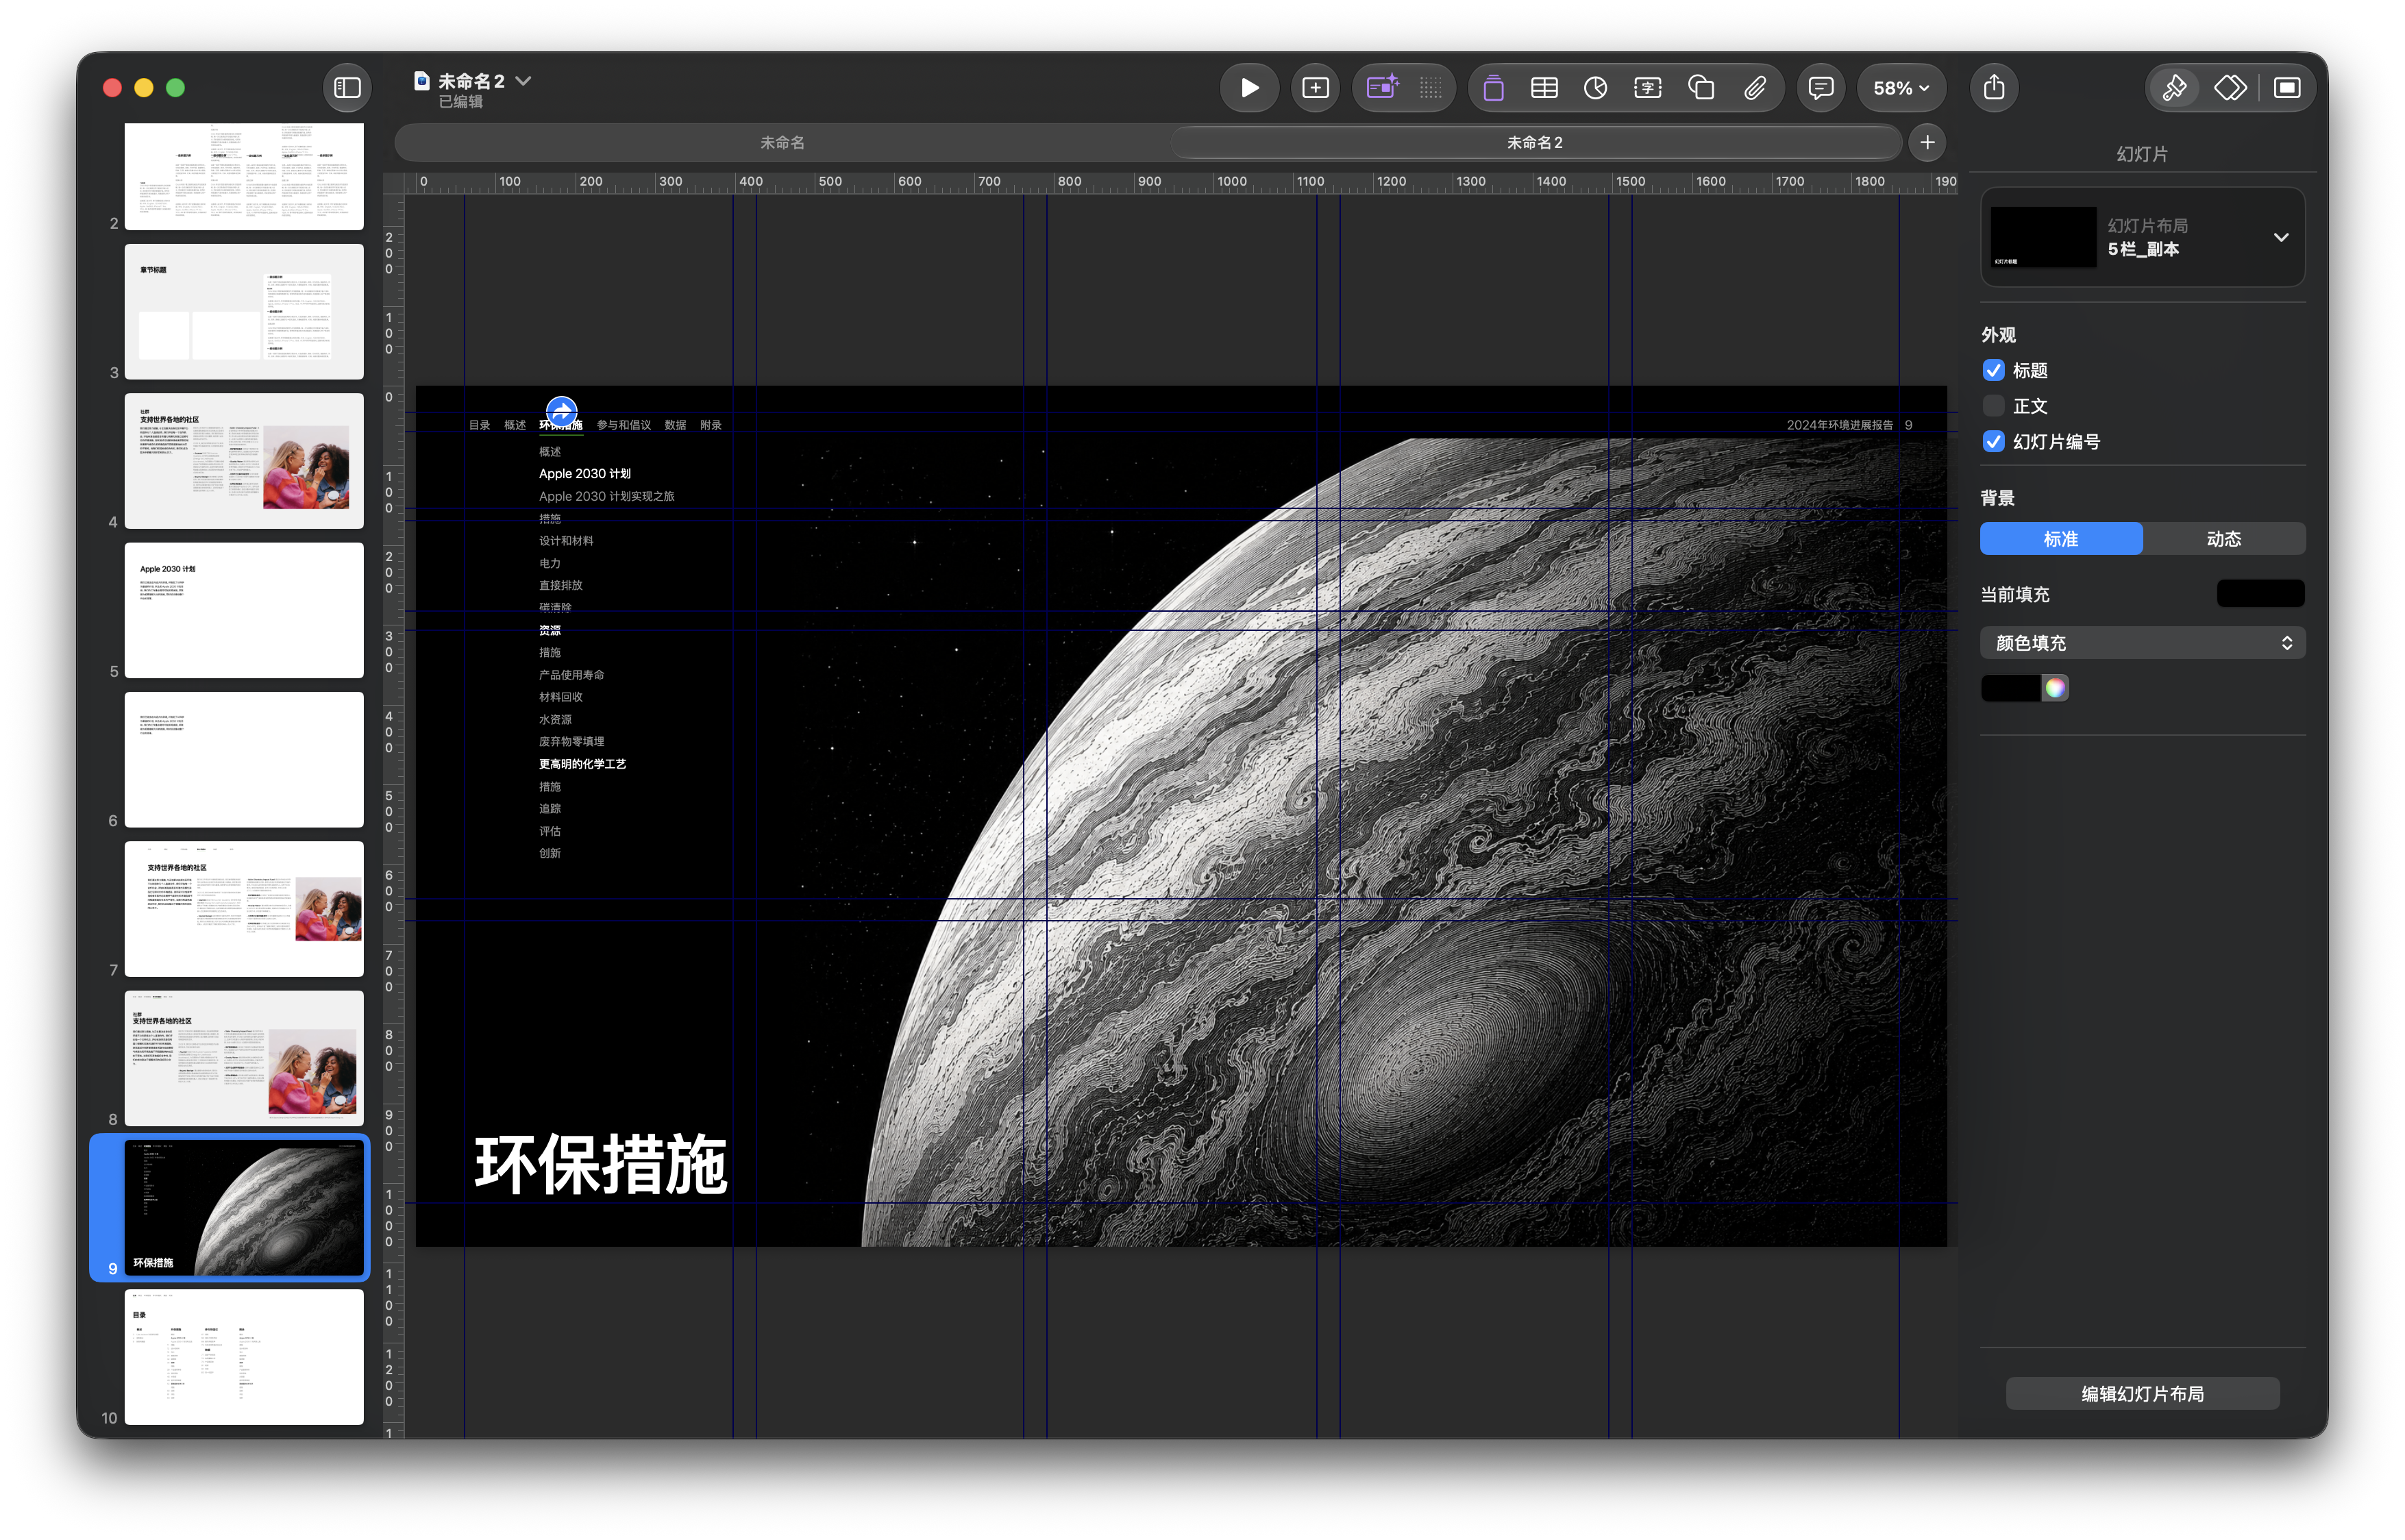Click the large 环保措施 slide title
Viewport: 2405px width, 1540px height.
click(x=600, y=1165)
